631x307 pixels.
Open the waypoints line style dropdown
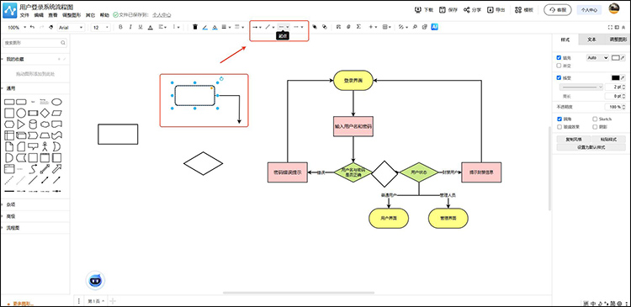270,27
